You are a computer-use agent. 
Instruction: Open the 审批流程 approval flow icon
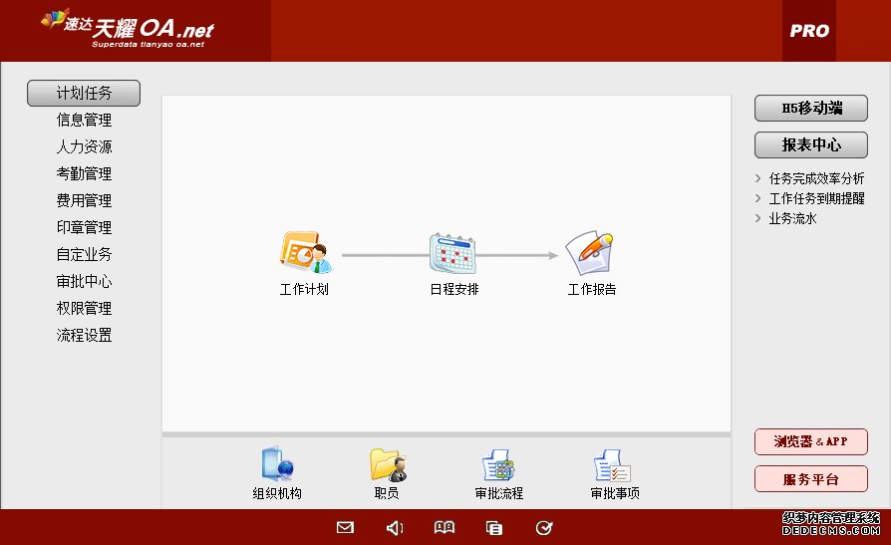[x=498, y=465]
